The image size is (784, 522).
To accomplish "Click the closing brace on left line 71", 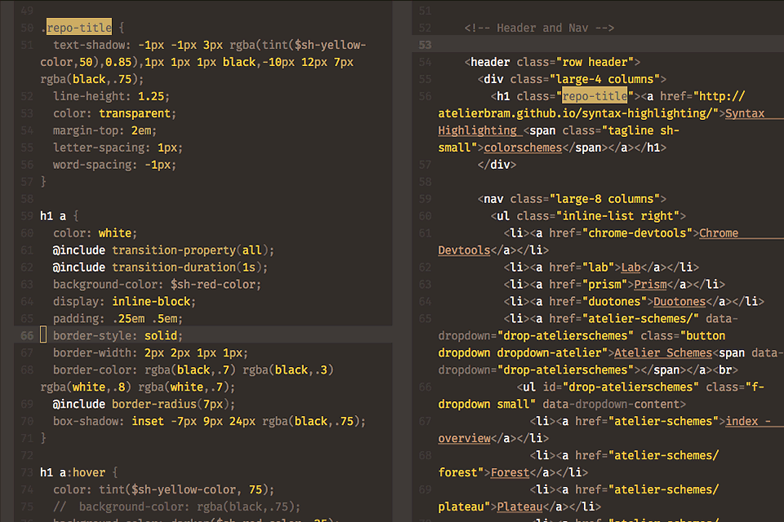I will (x=43, y=438).
